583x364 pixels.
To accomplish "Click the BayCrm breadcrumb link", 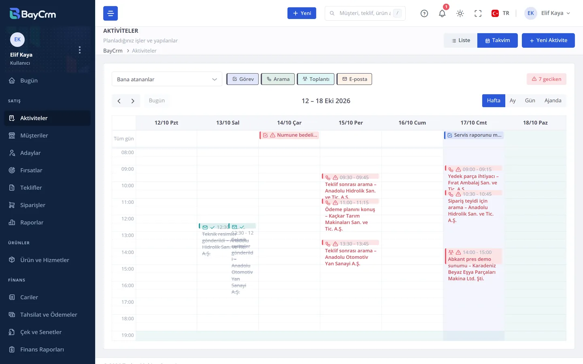I will 113,51.
